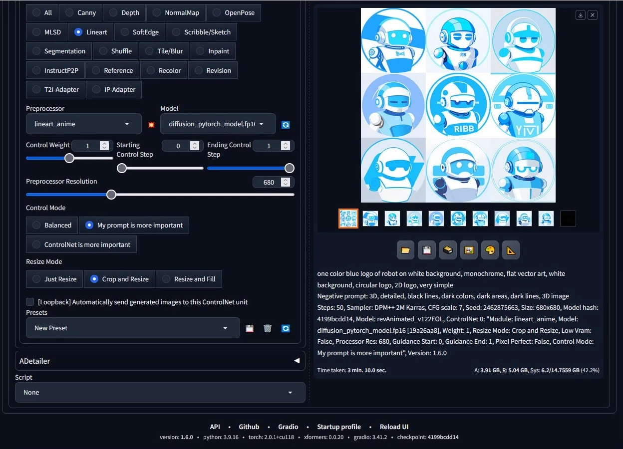
Task: Select the Inpaint control type
Action: [x=213, y=51]
